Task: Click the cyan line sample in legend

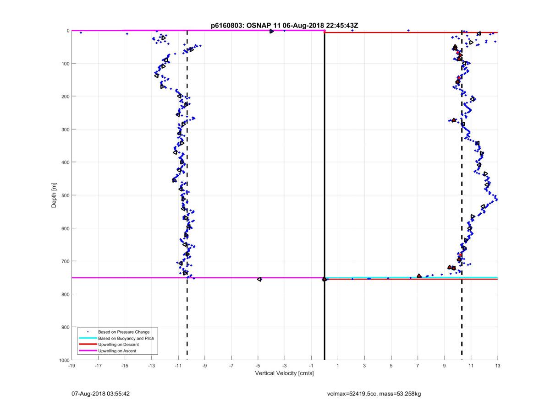Action: pyautogui.click(x=88, y=338)
